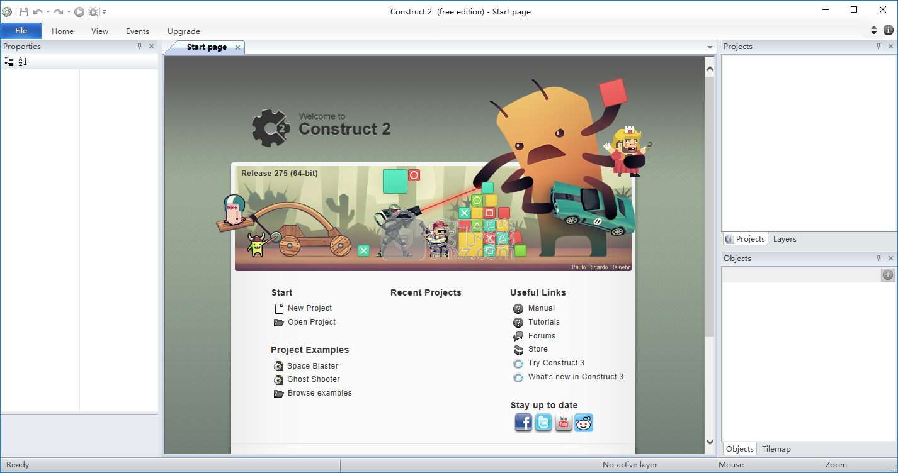Click the Forums speech bubble icon
Image resolution: width=898 pixels, height=473 pixels.
[518, 337]
